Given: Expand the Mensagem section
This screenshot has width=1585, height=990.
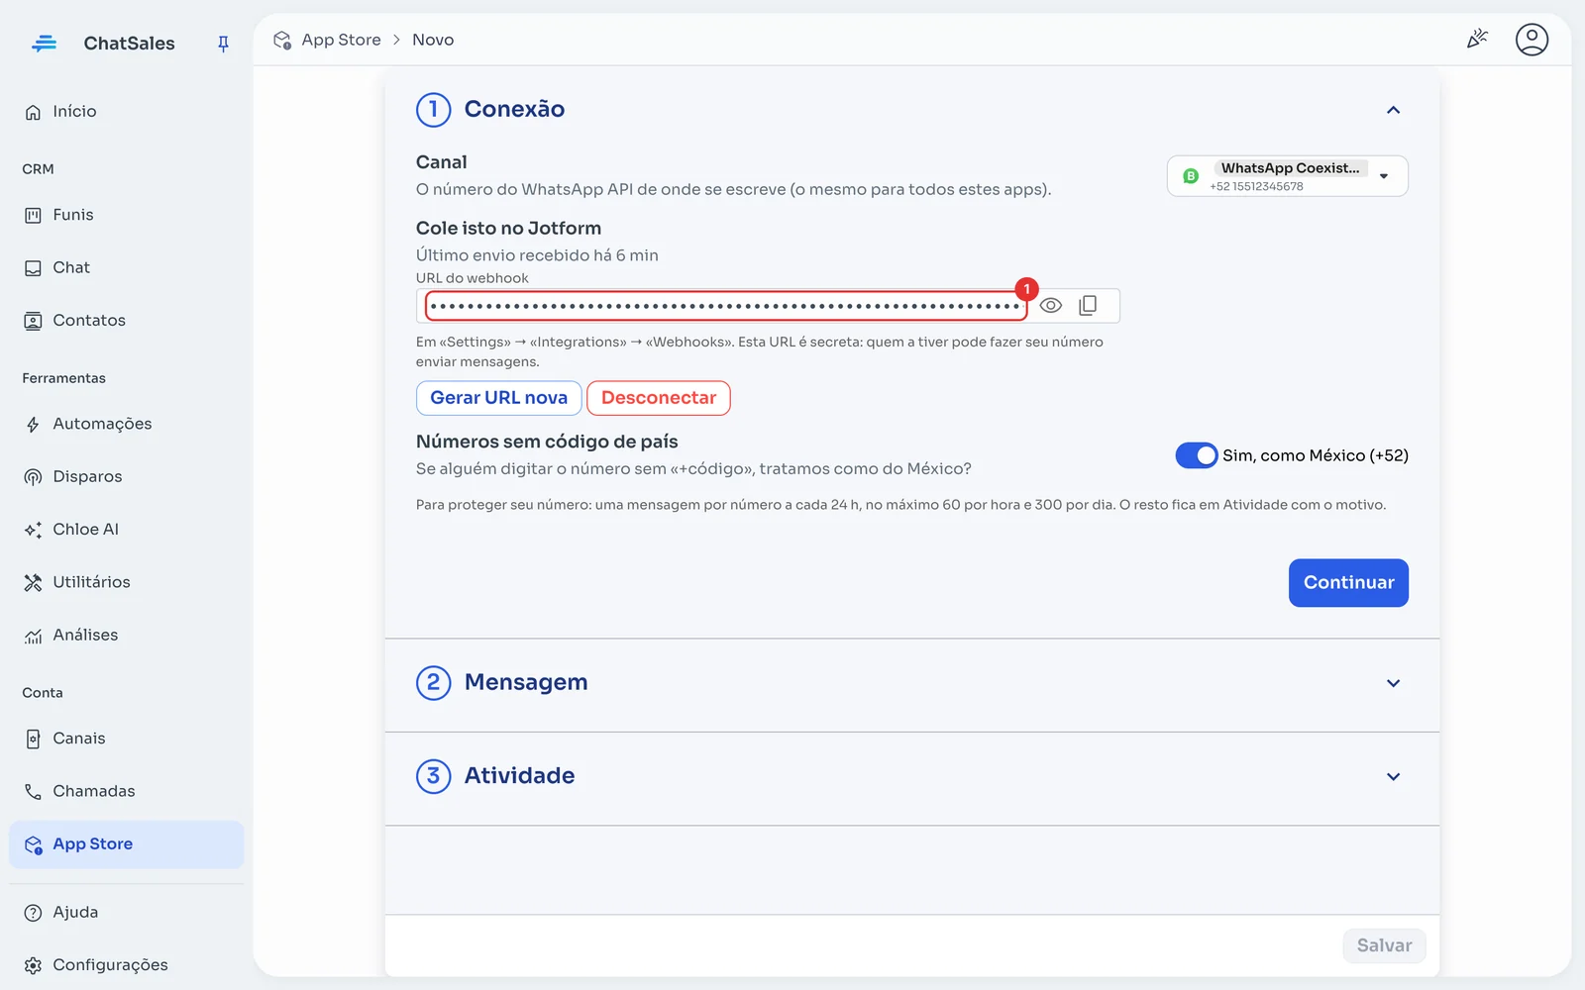Looking at the screenshot, I should point(911,683).
